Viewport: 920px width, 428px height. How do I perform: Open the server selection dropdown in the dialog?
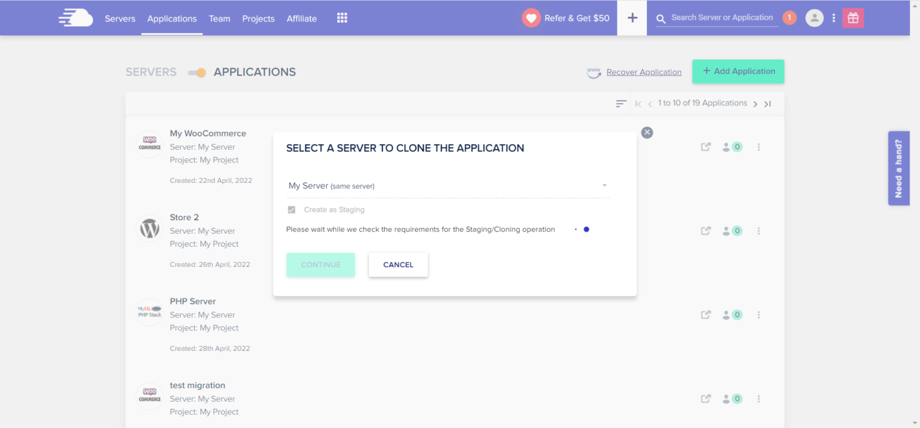[x=604, y=185]
